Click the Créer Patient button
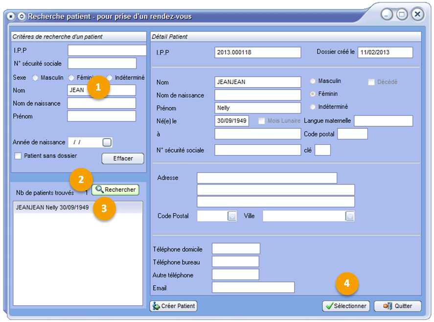 (174, 306)
